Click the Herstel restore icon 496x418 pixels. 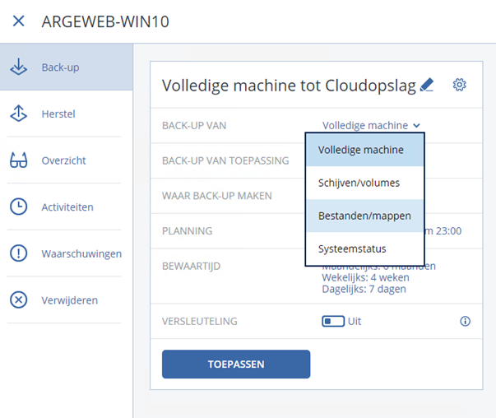tap(18, 114)
